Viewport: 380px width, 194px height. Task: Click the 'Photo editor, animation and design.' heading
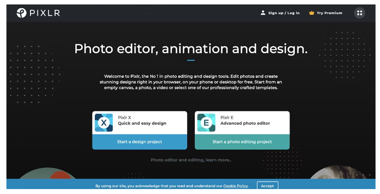[x=191, y=49]
